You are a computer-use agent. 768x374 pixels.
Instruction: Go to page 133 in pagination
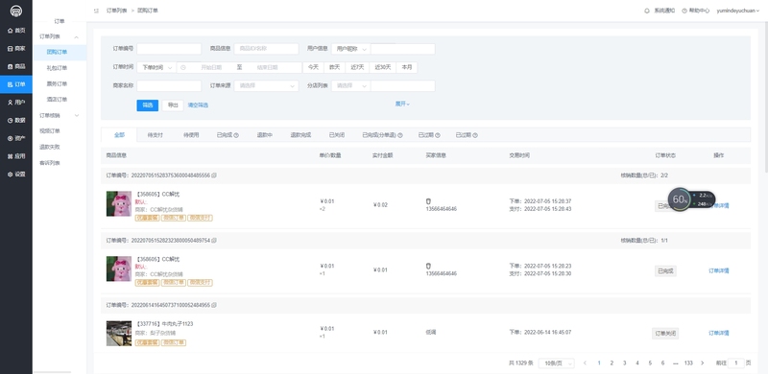688,363
